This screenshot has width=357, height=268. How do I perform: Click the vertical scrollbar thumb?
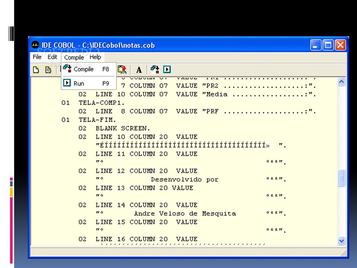point(341,178)
